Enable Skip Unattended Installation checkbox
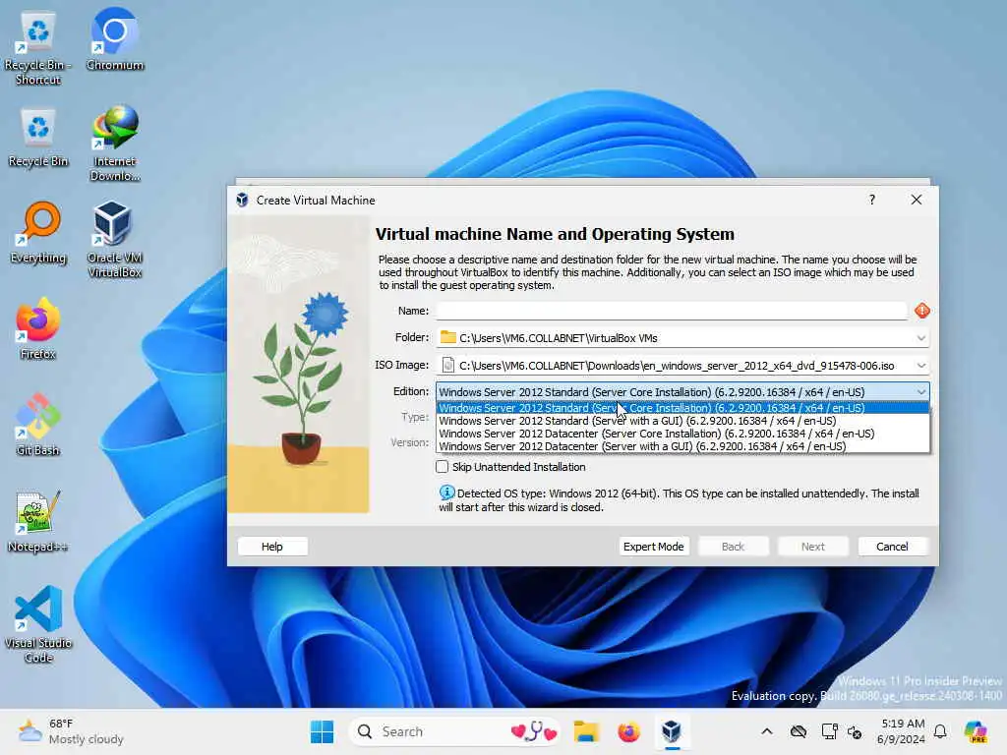Viewport: 1007px width, 755px height. click(442, 467)
